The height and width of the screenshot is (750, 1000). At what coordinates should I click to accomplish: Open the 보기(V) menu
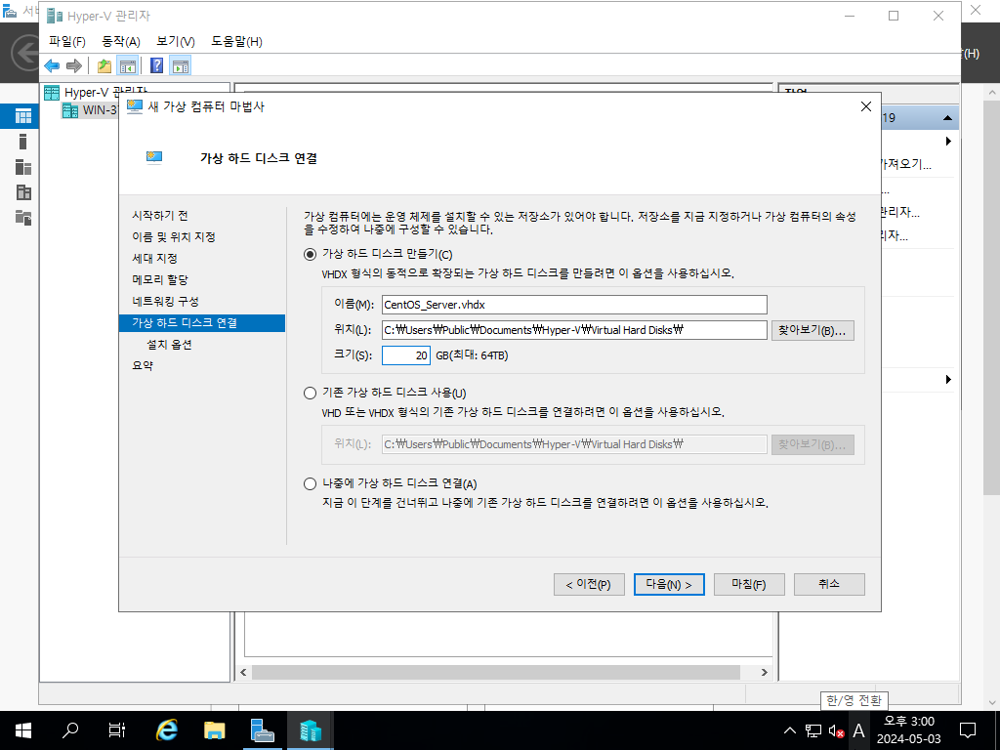[x=176, y=41]
